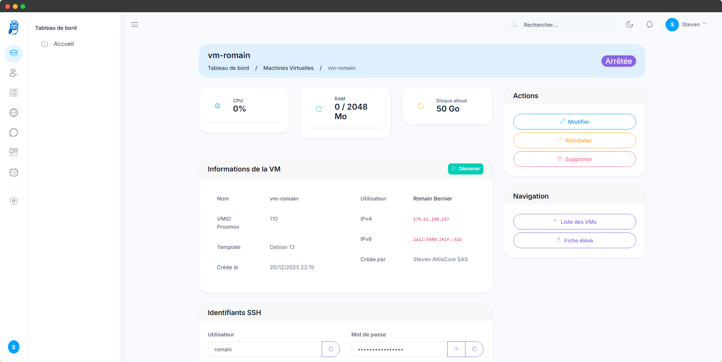The width and height of the screenshot is (722, 362).
Task: Copy the SSH username with the copy icon
Action: [x=330, y=349]
